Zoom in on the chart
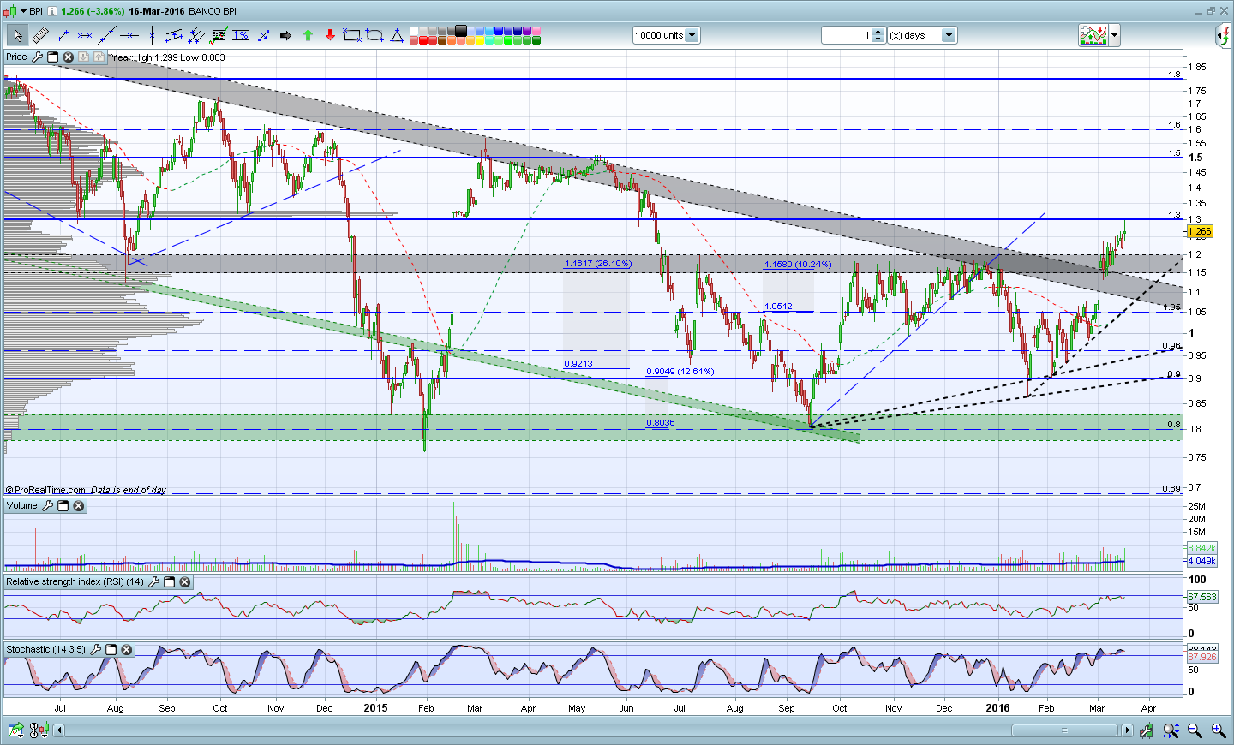Screen dimensions: 1234x745 point(1218,730)
